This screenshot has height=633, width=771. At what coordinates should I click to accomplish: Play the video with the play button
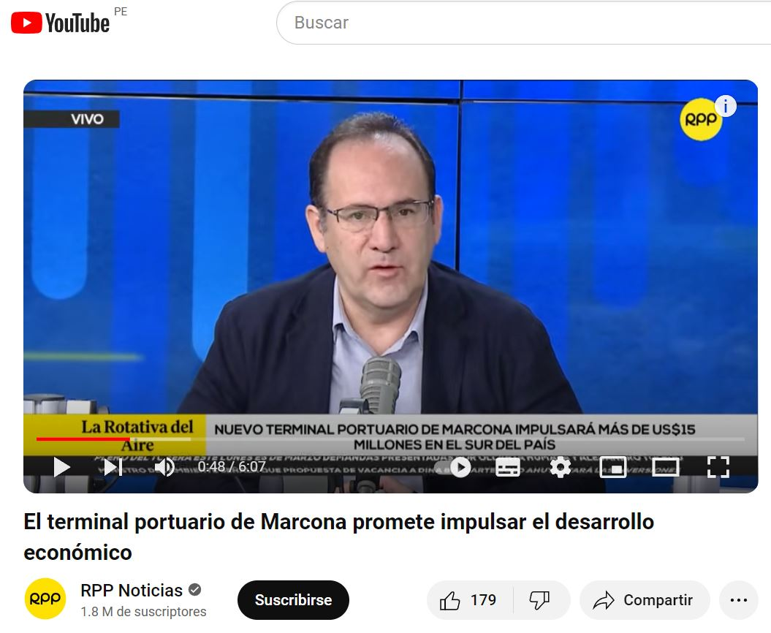[x=61, y=467]
